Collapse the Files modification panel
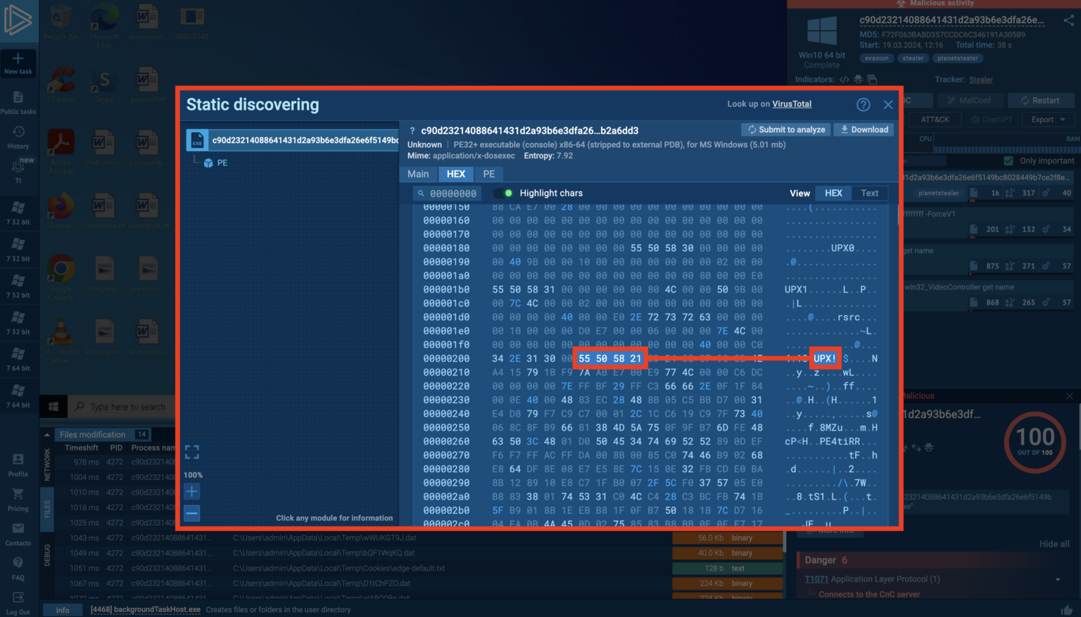Viewport: 1081px width, 617px height. point(47,435)
